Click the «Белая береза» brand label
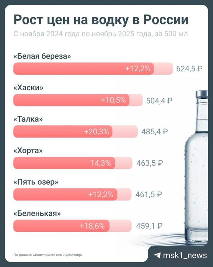The width and height of the screenshot is (213, 267). coord(42,56)
